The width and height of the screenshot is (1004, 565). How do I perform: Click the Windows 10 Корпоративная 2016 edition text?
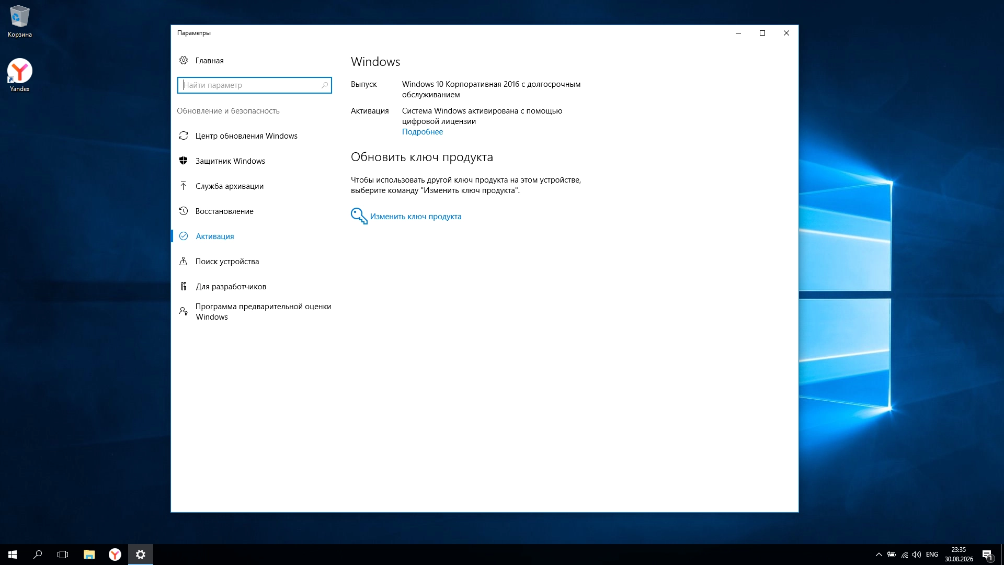491,89
